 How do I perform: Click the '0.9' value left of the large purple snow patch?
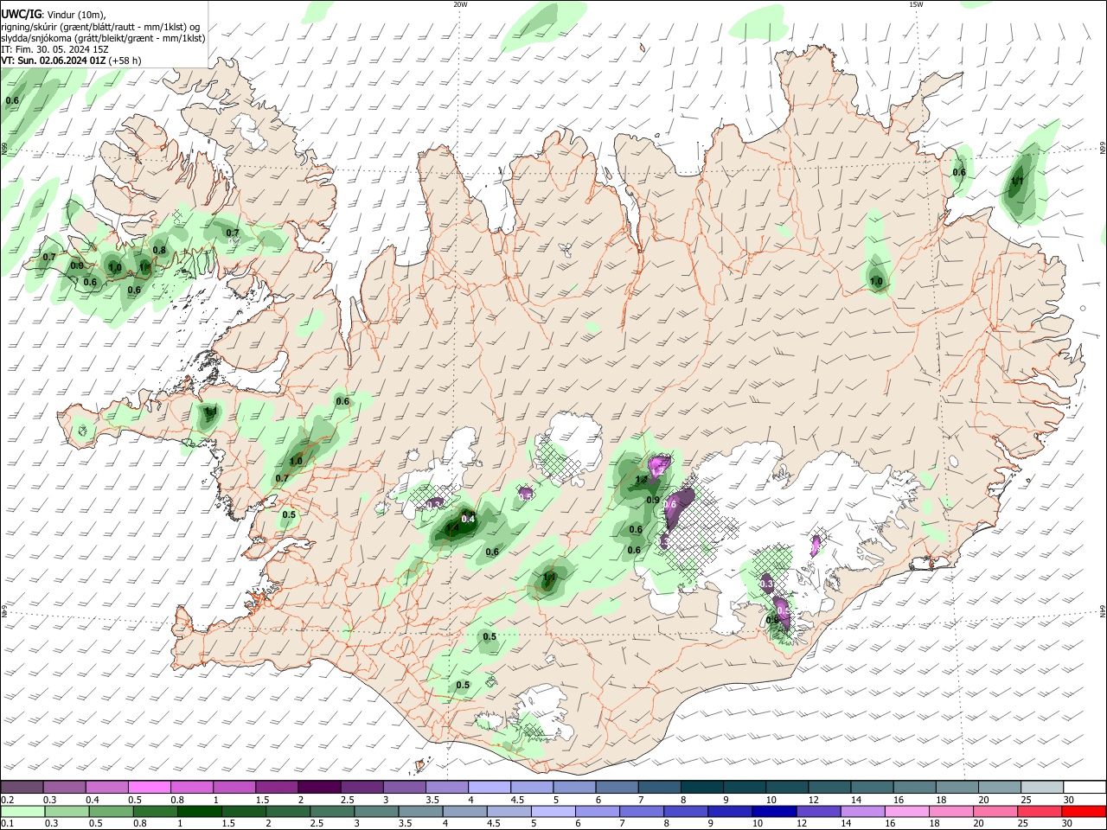[x=653, y=500]
